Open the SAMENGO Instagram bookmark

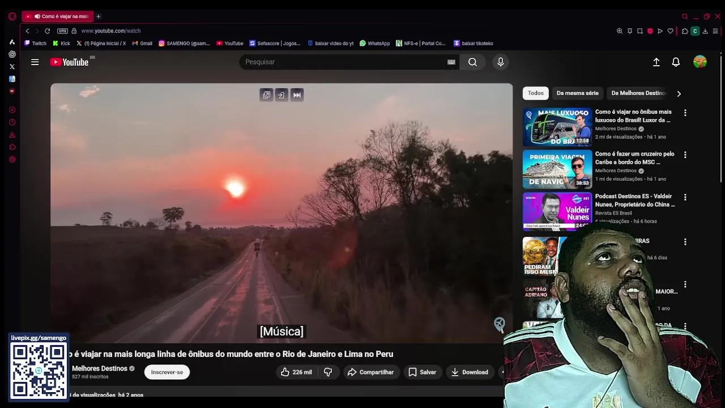click(x=184, y=44)
